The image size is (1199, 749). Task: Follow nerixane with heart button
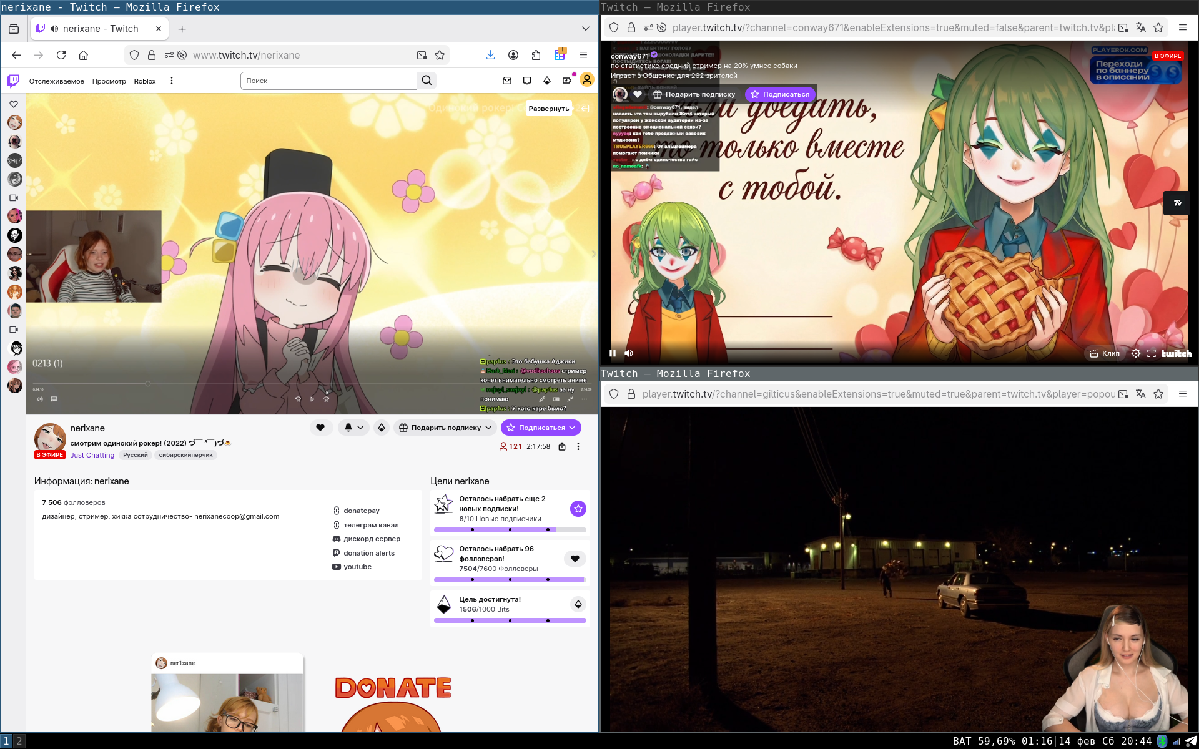(x=320, y=428)
